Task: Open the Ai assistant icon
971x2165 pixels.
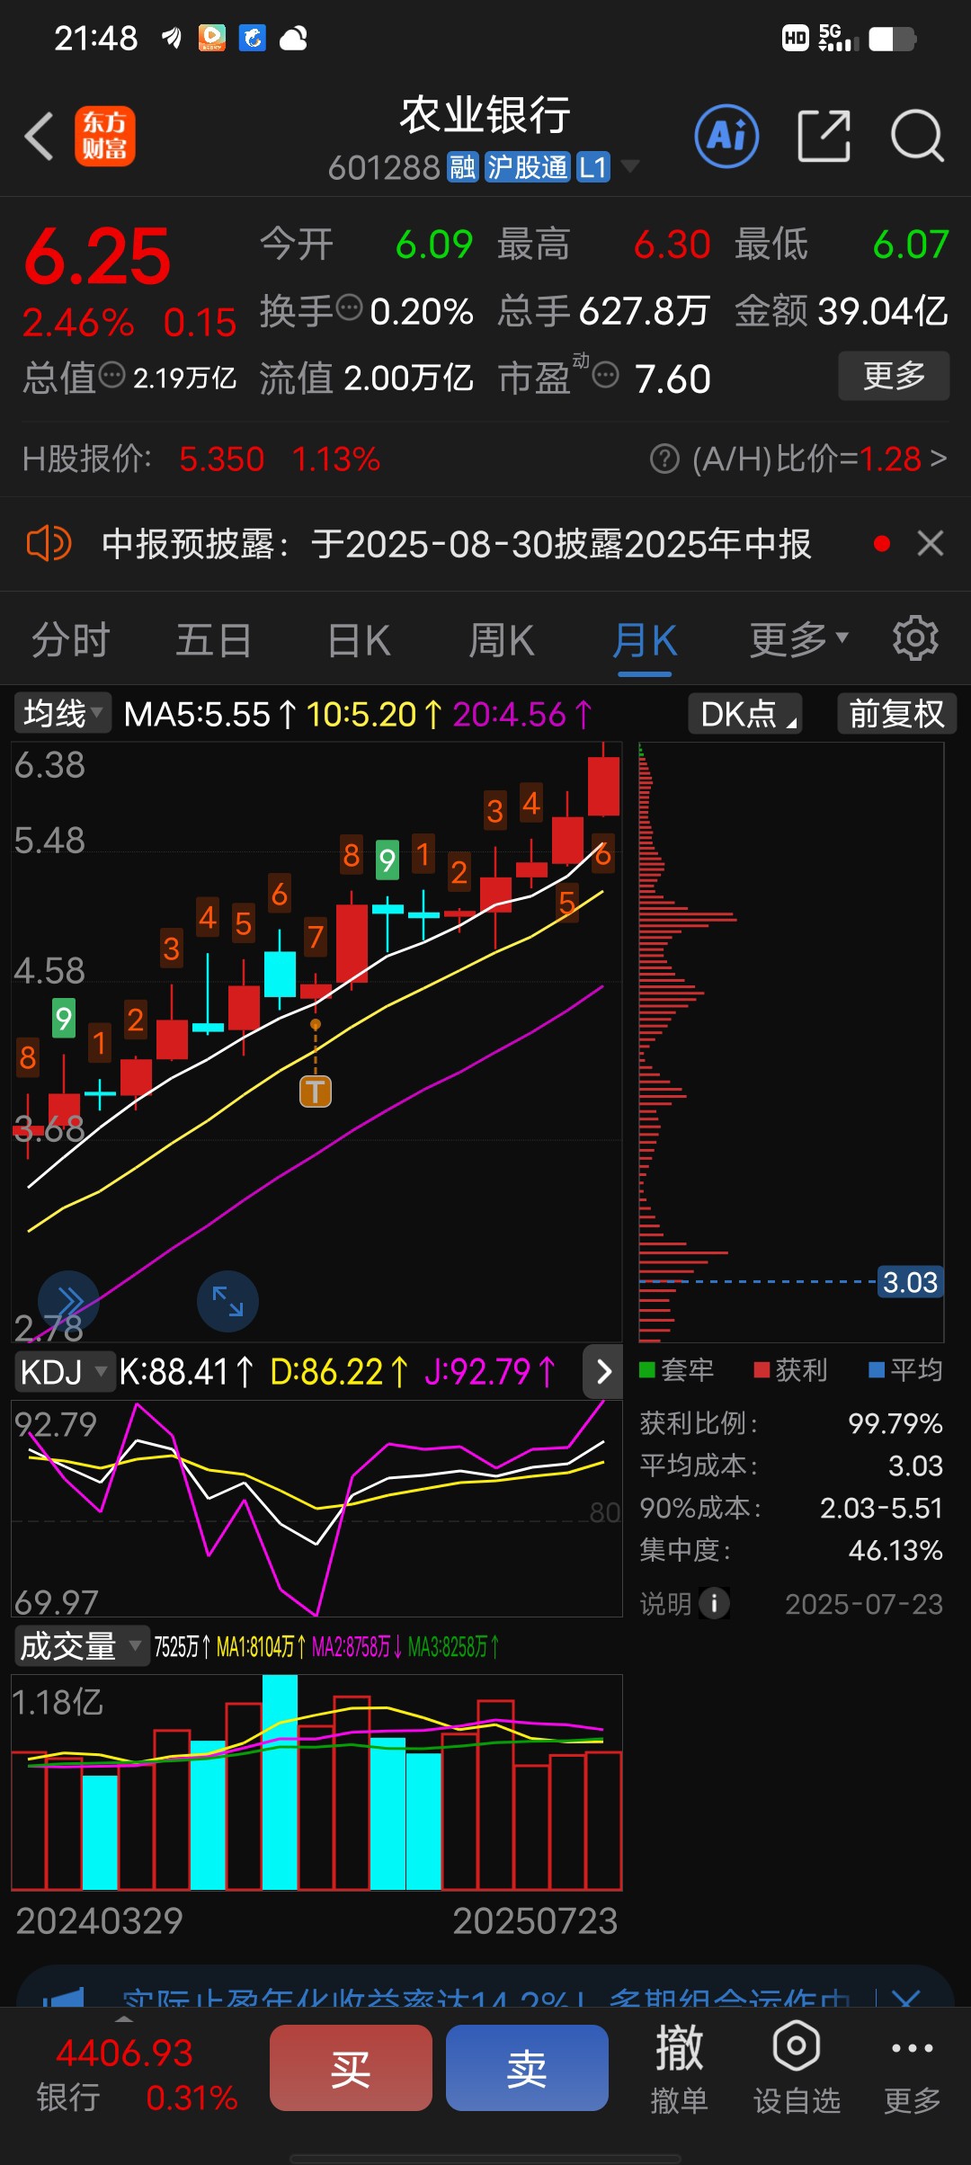Action: point(726,137)
